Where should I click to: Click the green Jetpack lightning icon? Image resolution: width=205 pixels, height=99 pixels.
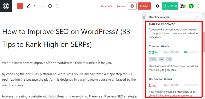[191, 6]
